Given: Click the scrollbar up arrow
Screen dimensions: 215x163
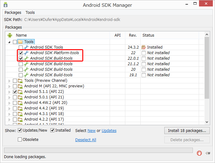Looking at the screenshot, I should [207, 34].
